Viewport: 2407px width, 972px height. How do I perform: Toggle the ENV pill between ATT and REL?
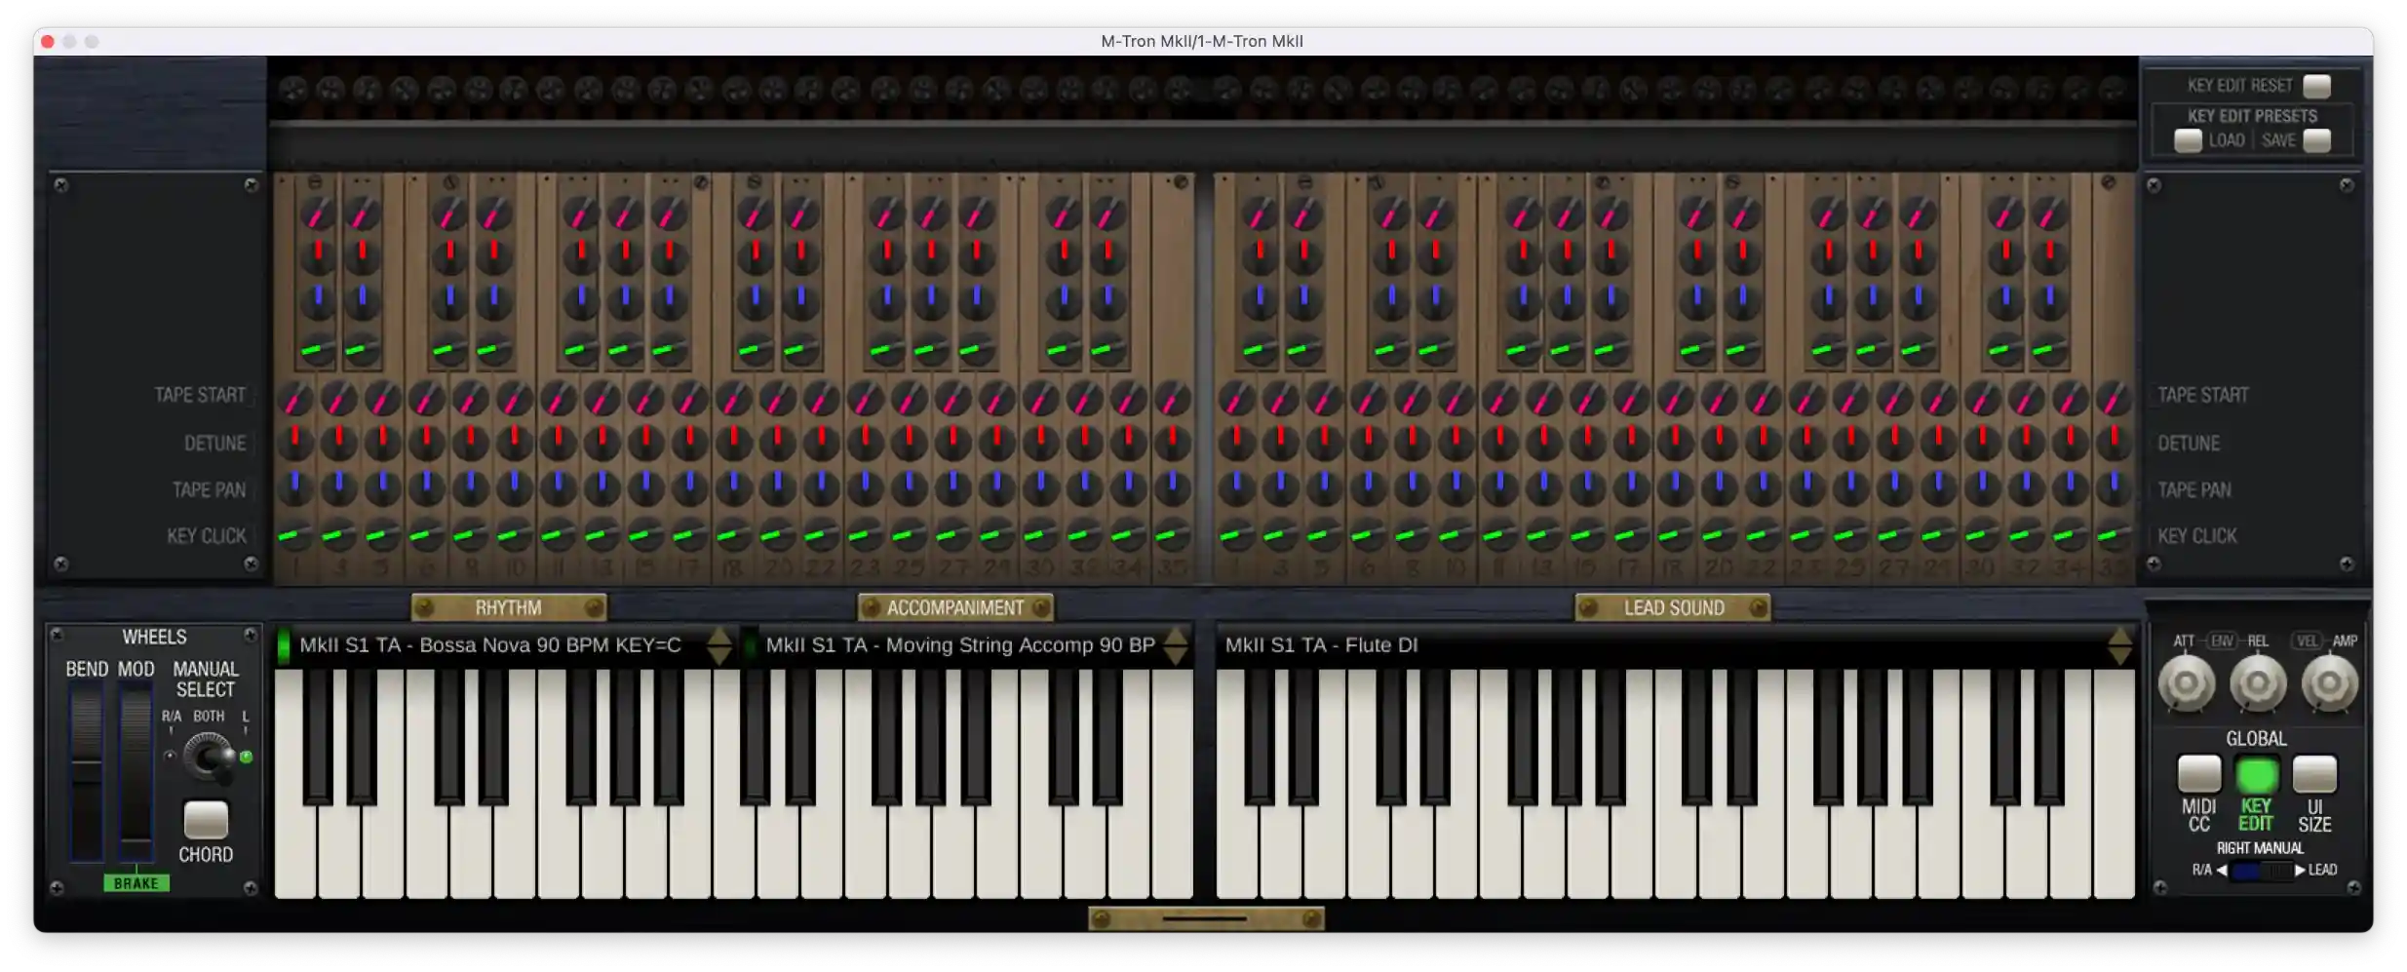2222,641
